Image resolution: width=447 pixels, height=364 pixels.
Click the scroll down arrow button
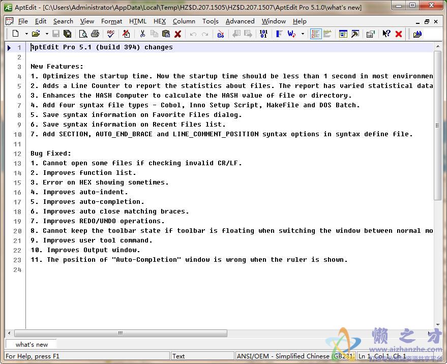438,325
